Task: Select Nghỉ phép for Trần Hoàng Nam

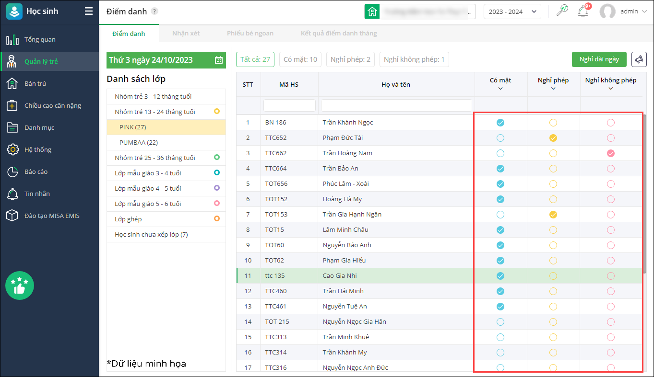Action: coord(553,153)
